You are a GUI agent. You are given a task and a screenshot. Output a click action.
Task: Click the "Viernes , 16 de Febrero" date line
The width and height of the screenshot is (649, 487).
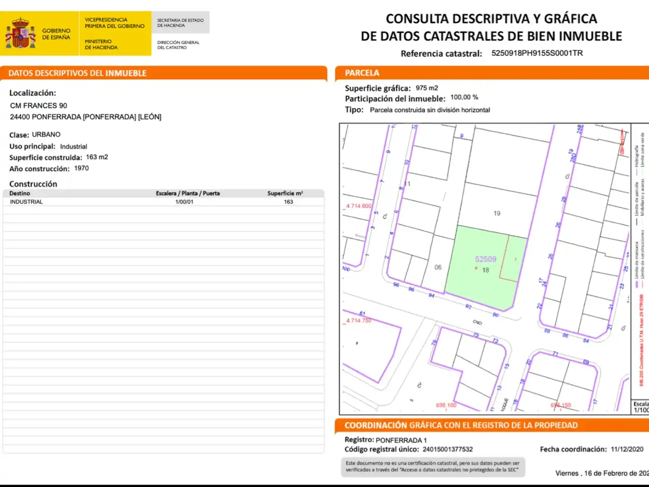point(602,473)
